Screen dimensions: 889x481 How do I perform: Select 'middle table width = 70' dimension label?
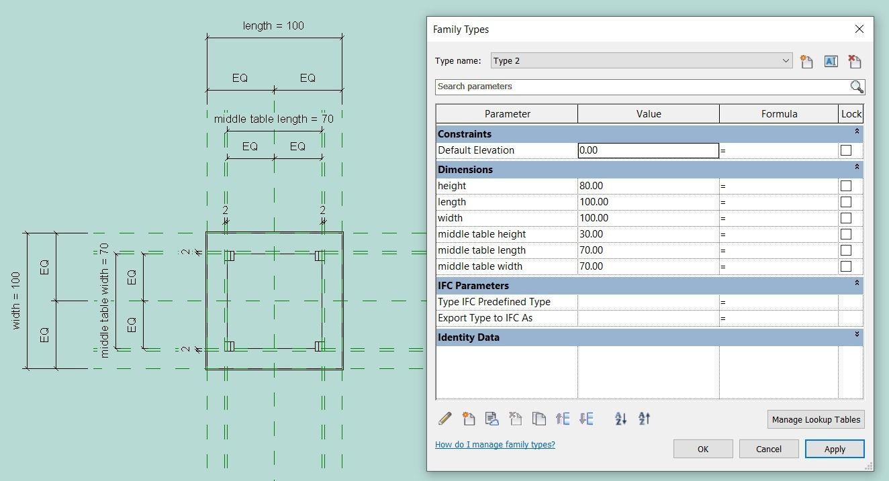[104, 300]
